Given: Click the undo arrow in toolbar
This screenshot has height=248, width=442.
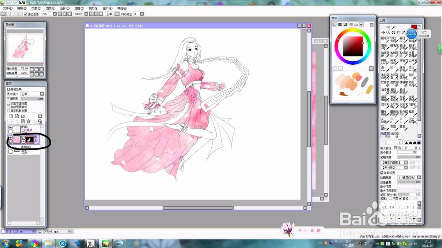Looking at the screenshot, I should click(3, 14).
